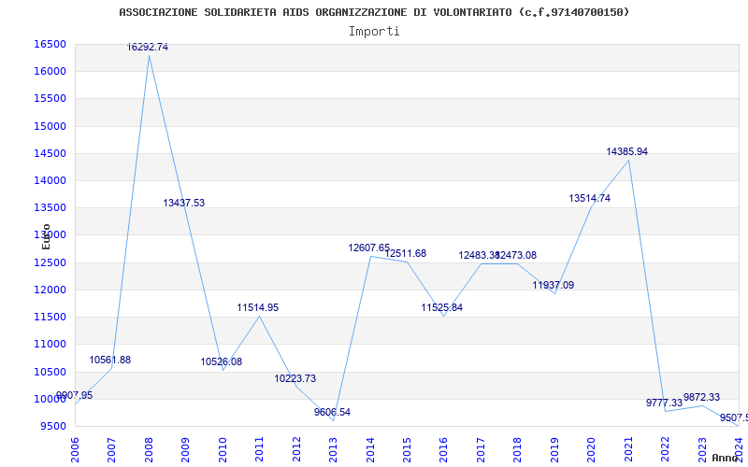
Task: Select the 16292.74 peak data label
Action: 148,48
